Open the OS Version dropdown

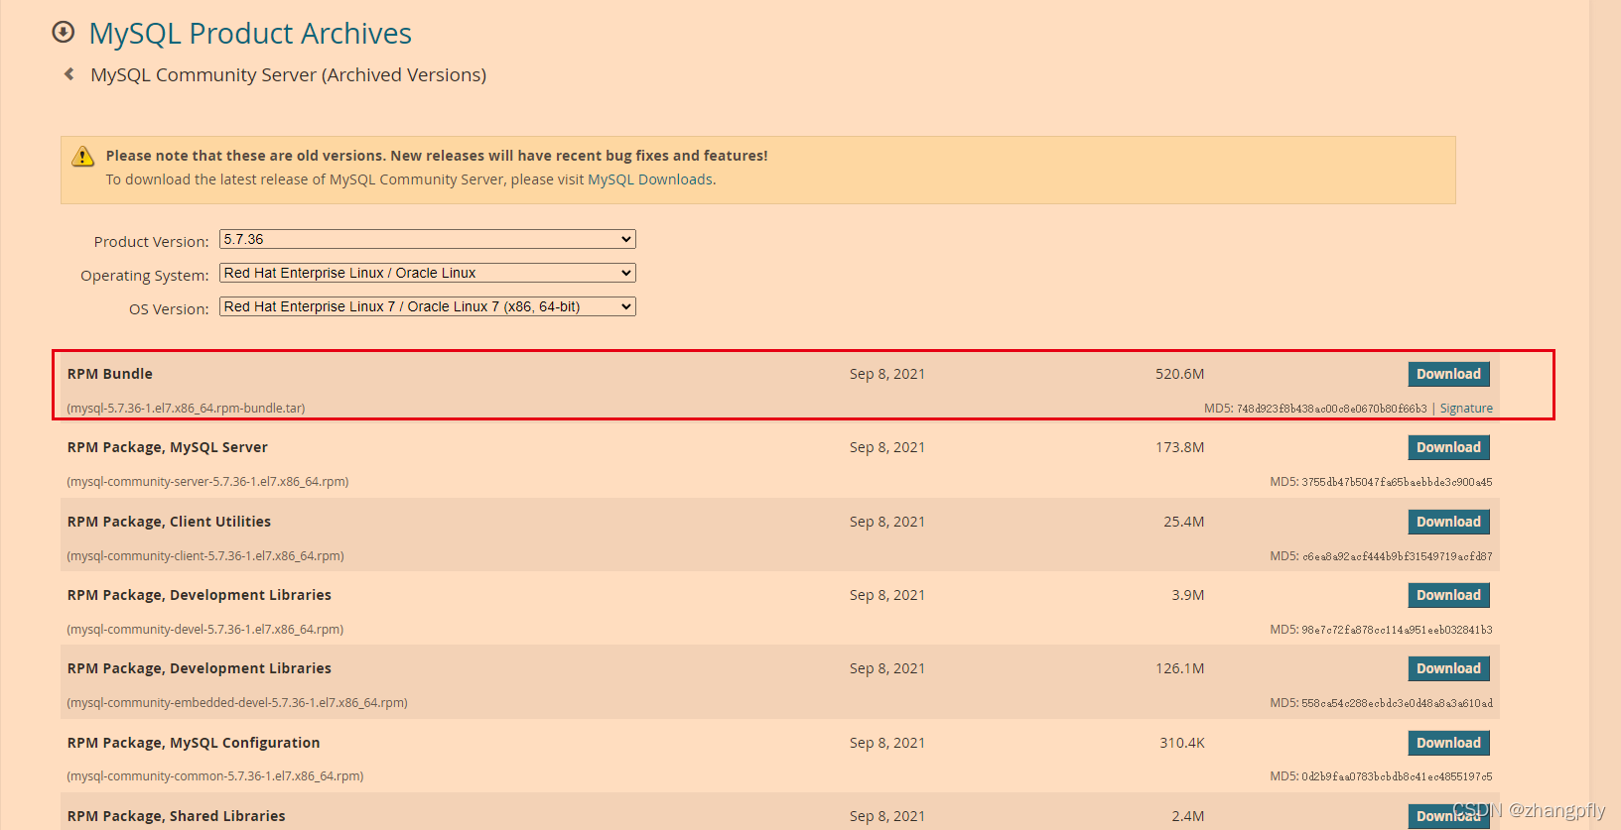click(x=428, y=306)
